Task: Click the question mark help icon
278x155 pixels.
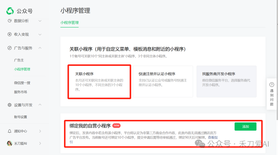Action: click(x=272, y=85)
